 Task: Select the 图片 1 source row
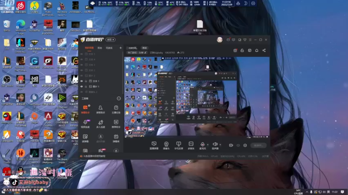click(101, 86)
